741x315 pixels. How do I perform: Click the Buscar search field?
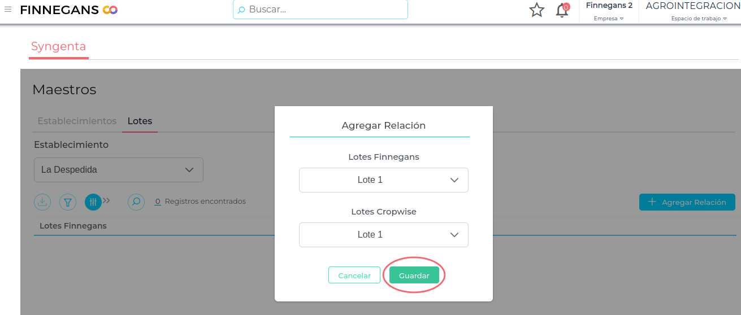(x=320, y=10)
